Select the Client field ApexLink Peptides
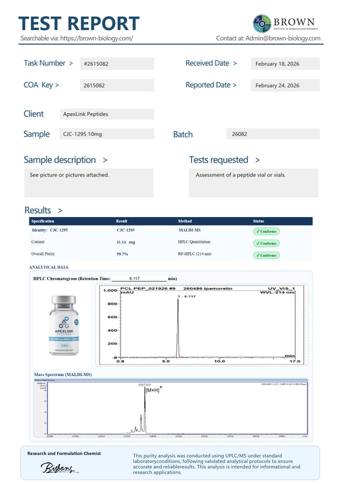342x484 pixels. pos(107,114)
